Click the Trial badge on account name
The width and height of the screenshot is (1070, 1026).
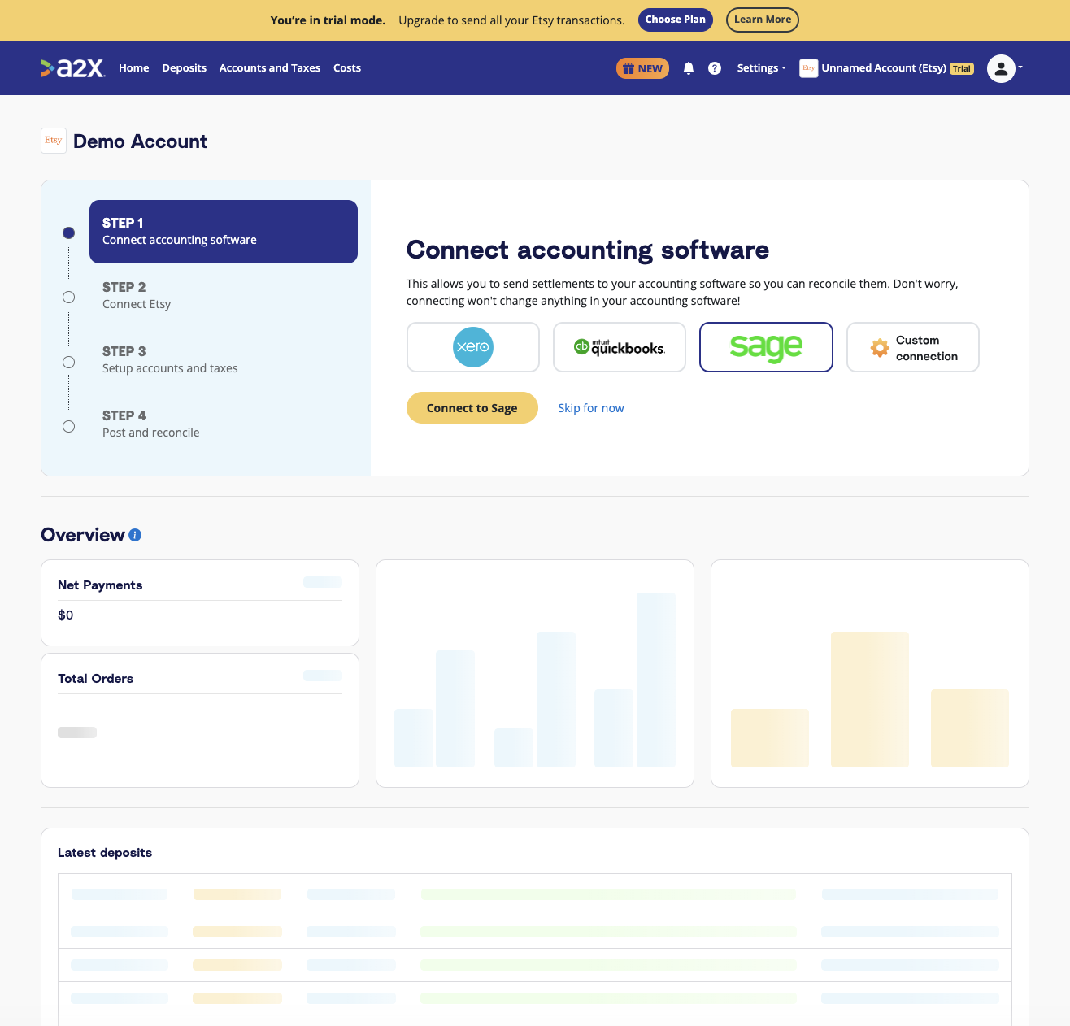[x=962, y=69]
